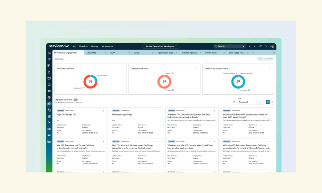Open the four-squares grid sidebar icon
322x193 pixels.
[49, 116]
